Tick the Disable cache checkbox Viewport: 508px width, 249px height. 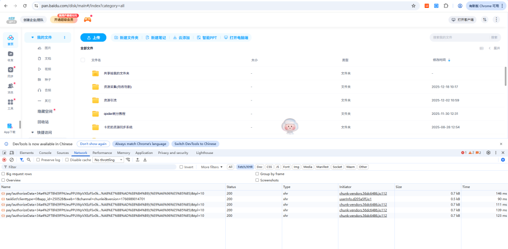click(x=67, y=160)
